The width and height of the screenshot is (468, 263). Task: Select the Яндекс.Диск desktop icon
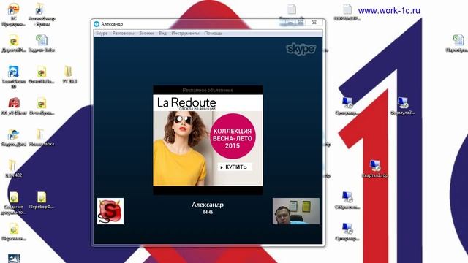(x=13, y=138)
